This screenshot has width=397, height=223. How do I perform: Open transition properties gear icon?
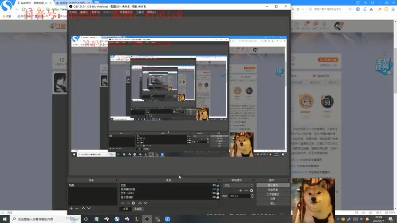pyautogui.click(x=252, y=190)
